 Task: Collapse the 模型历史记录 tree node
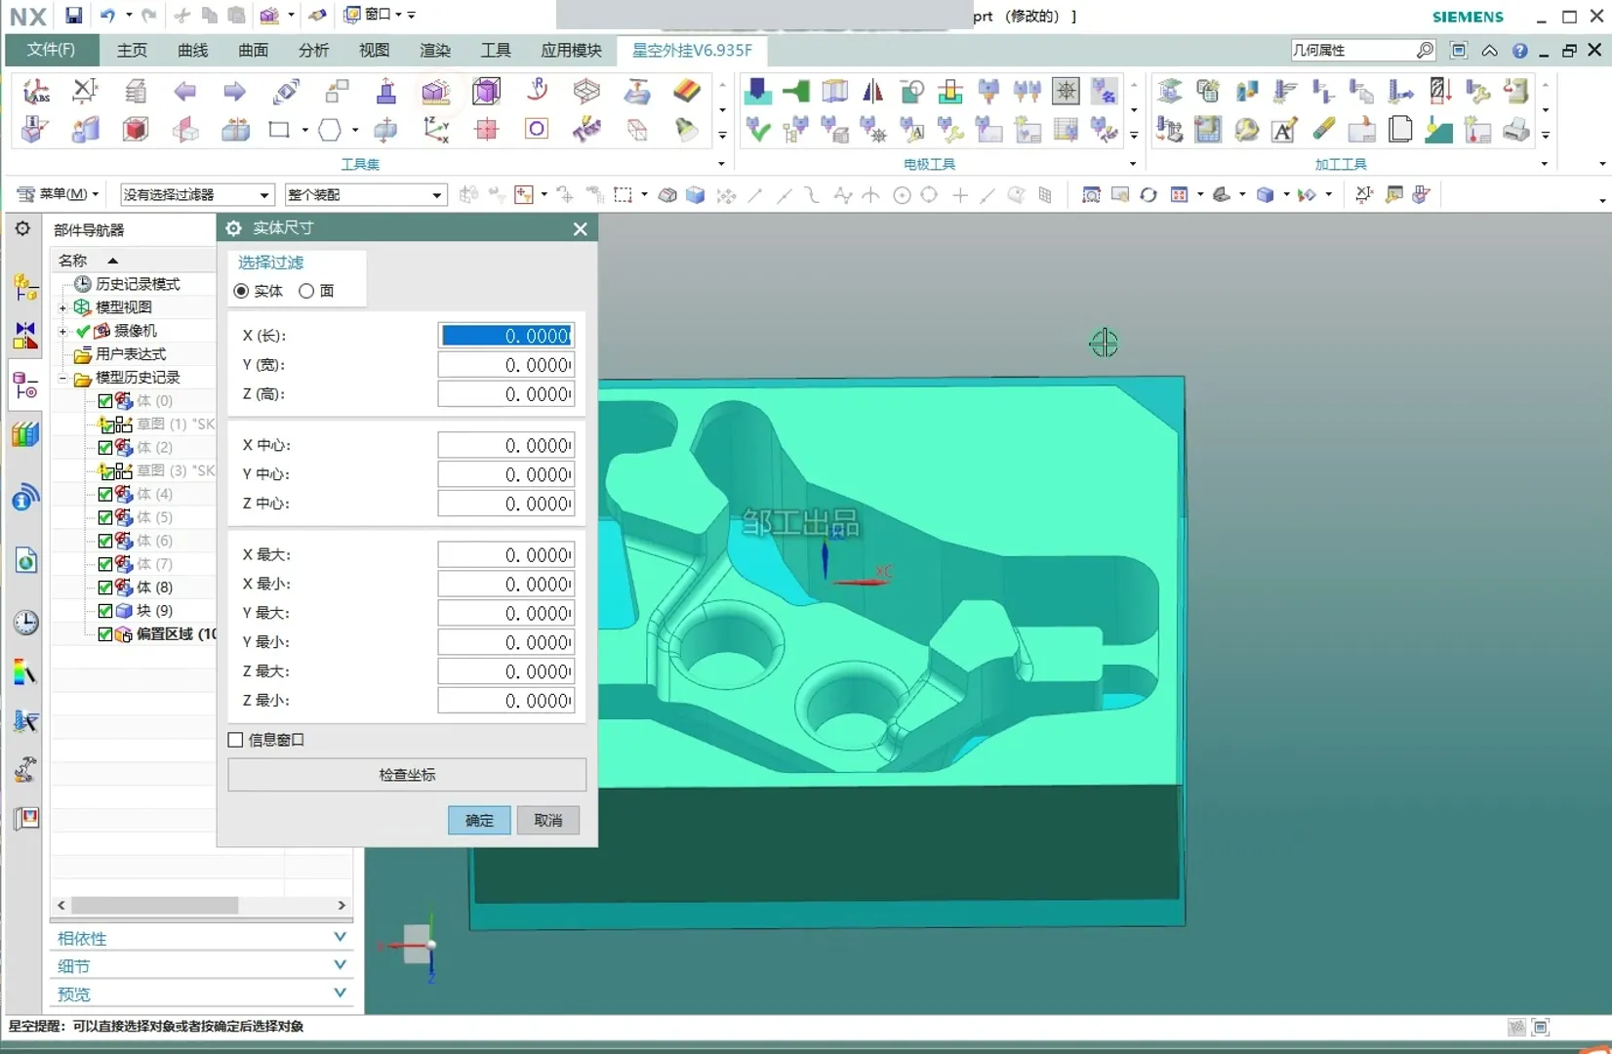(62, 378)
